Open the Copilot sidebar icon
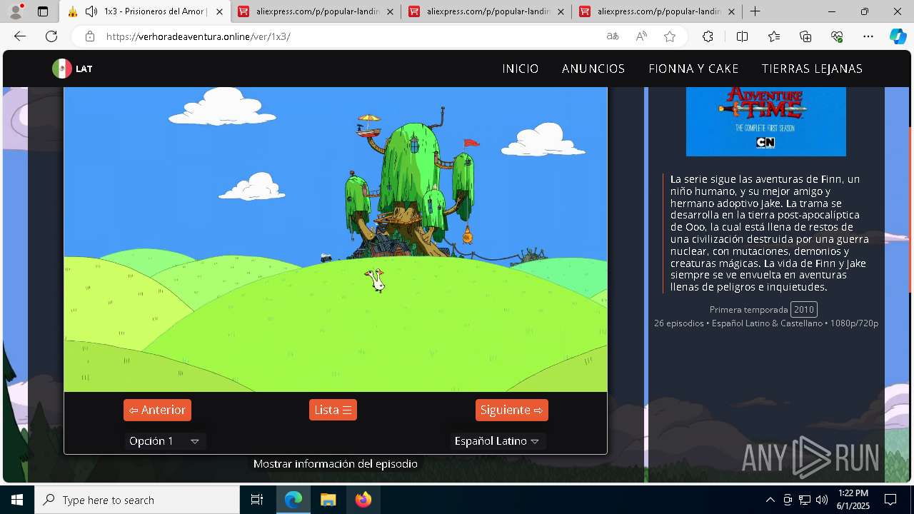 [898, 36]
